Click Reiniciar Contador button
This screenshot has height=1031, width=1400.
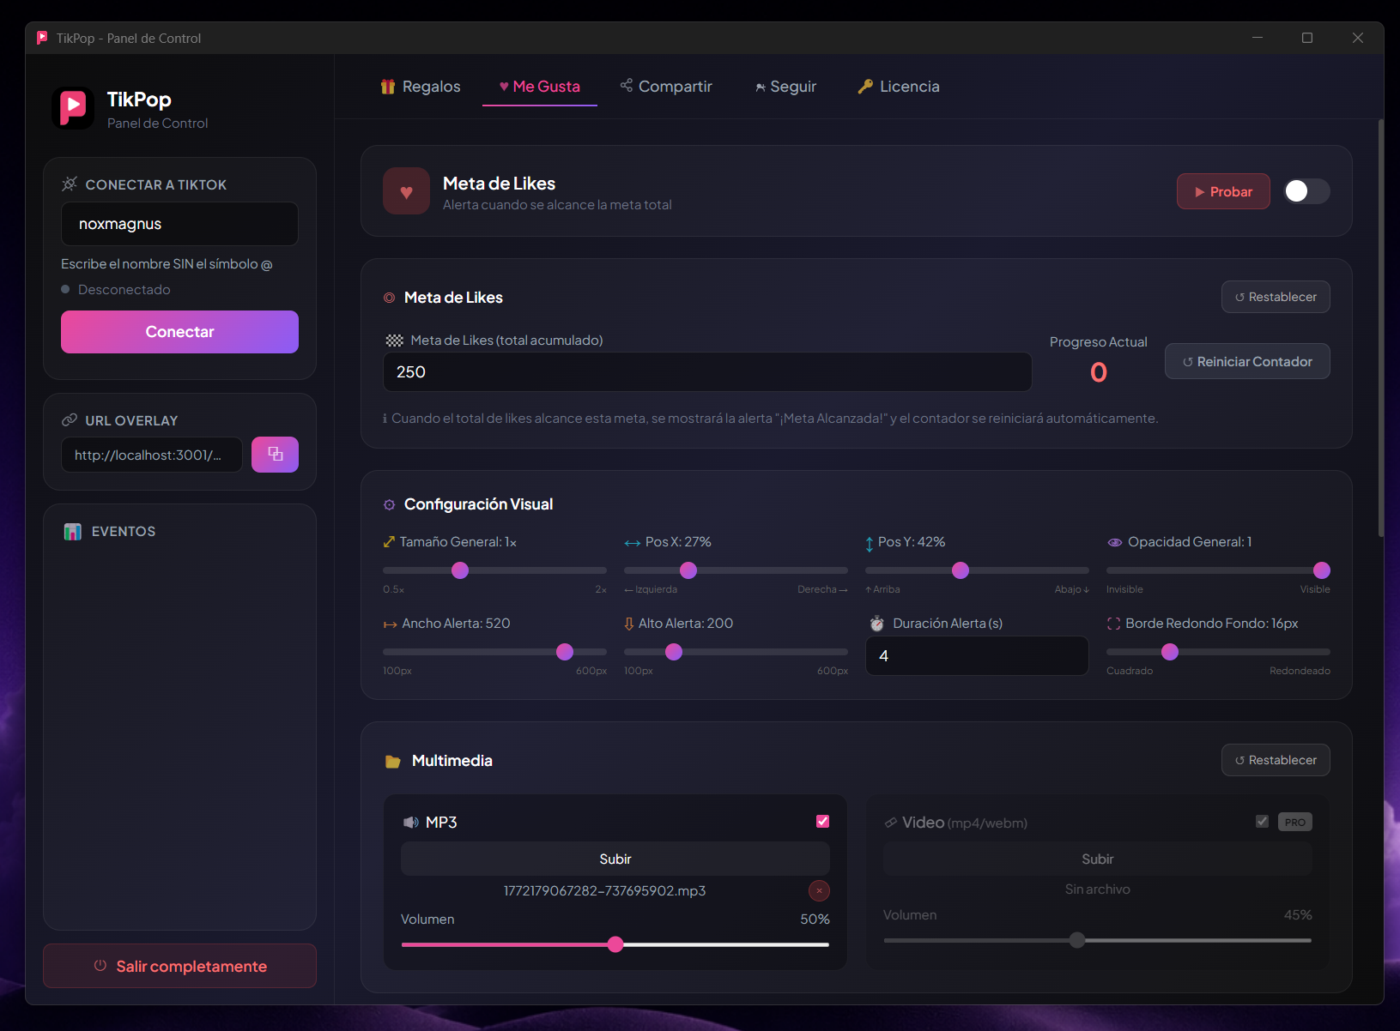pos(1246,362)
